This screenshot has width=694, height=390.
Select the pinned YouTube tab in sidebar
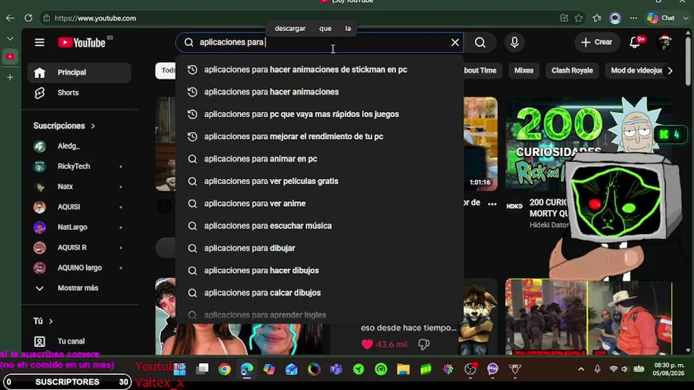point(10,56)
